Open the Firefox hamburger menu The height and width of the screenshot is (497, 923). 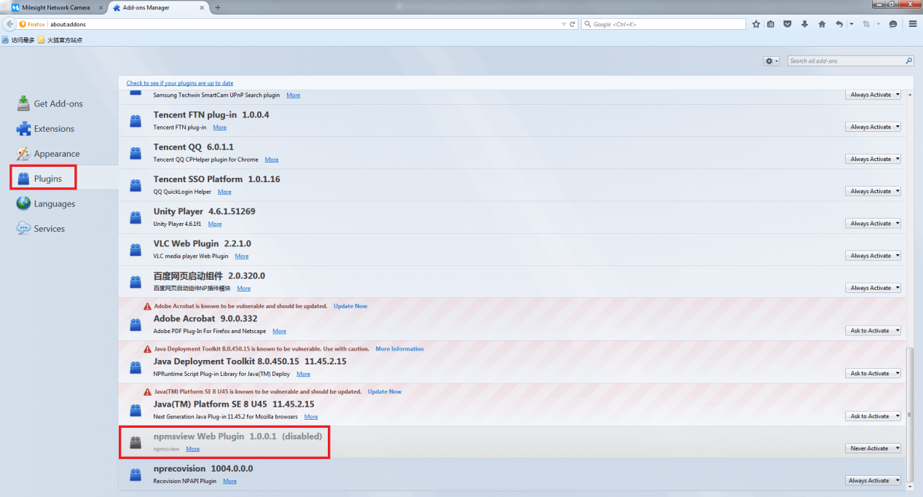(x=913, y=24)
